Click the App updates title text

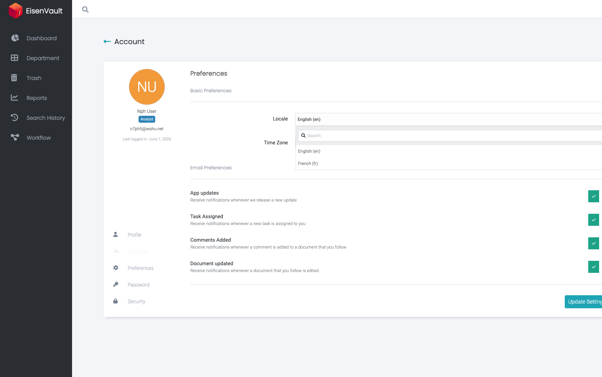204,193
